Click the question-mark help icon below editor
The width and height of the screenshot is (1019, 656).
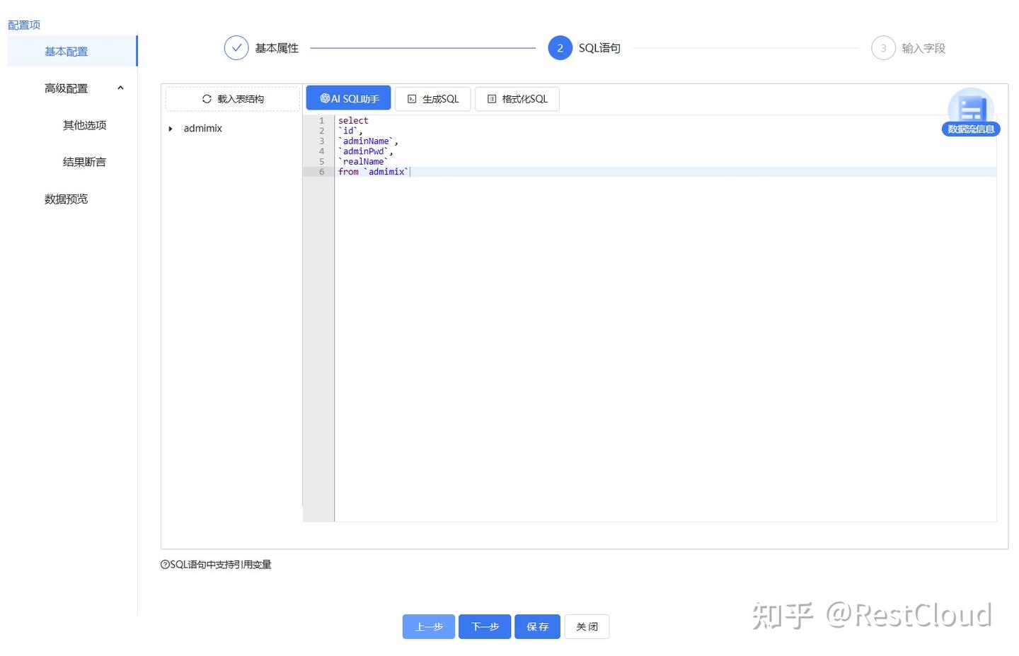tap(165, 564)
